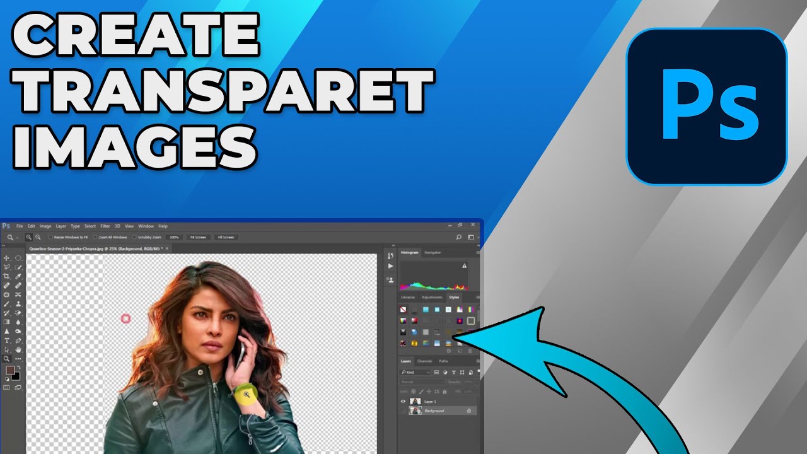Open the Window menu

(146, 226)
